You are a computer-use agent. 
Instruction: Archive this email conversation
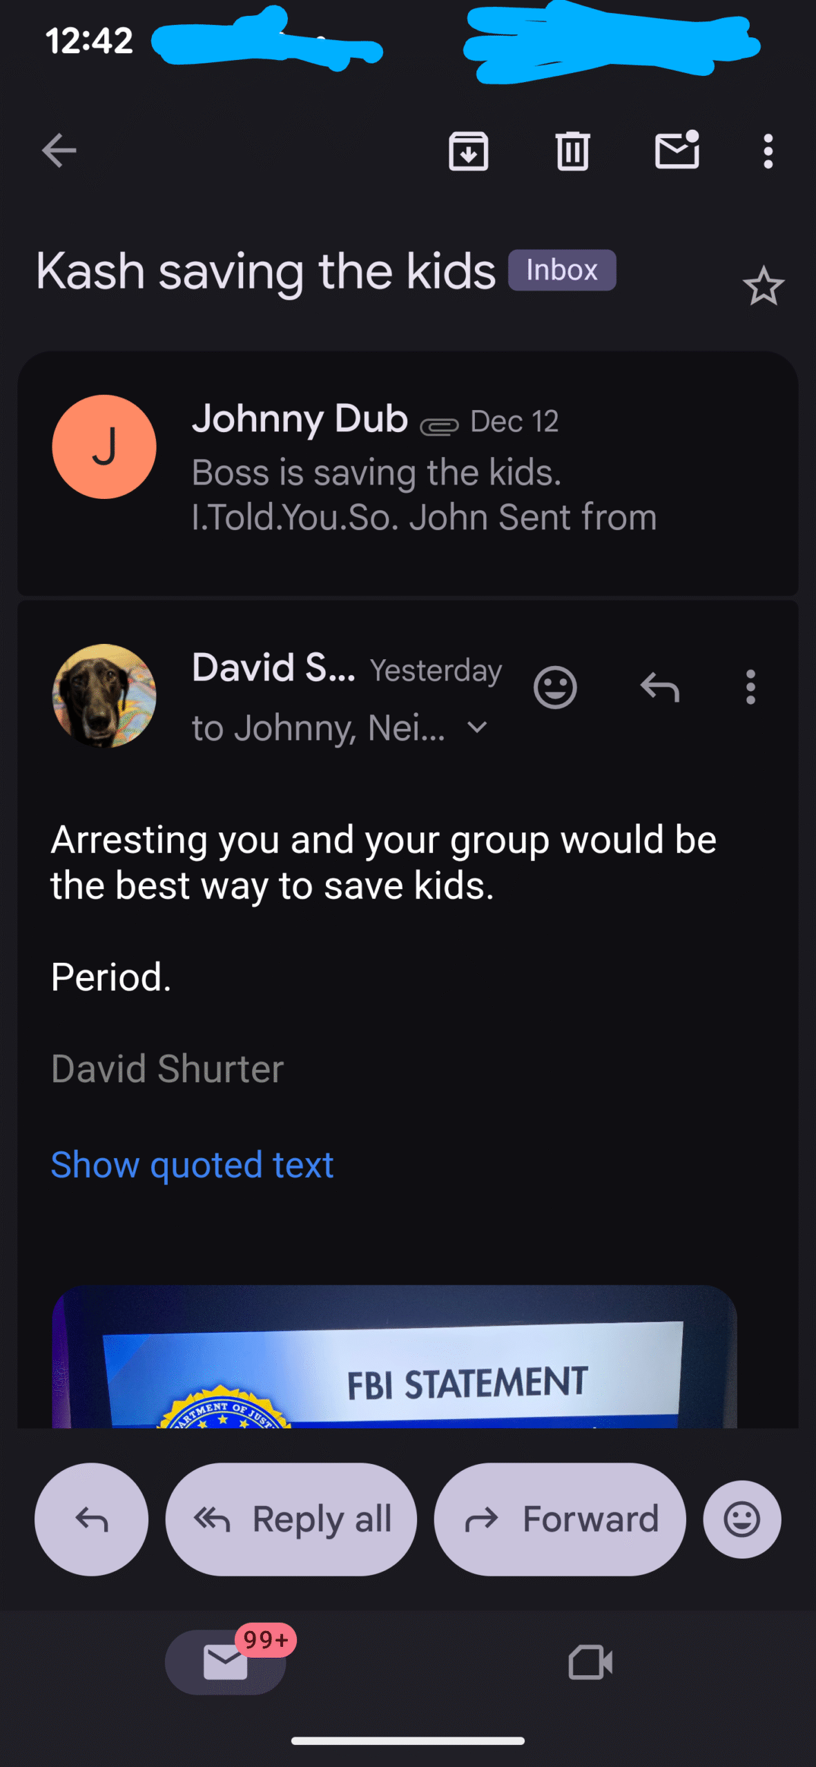click(468, 150)
